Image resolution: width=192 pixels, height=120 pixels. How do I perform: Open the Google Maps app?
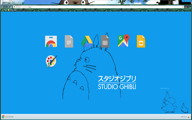124,41
